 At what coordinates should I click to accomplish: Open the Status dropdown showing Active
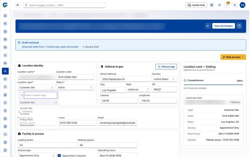pos(75,87)
